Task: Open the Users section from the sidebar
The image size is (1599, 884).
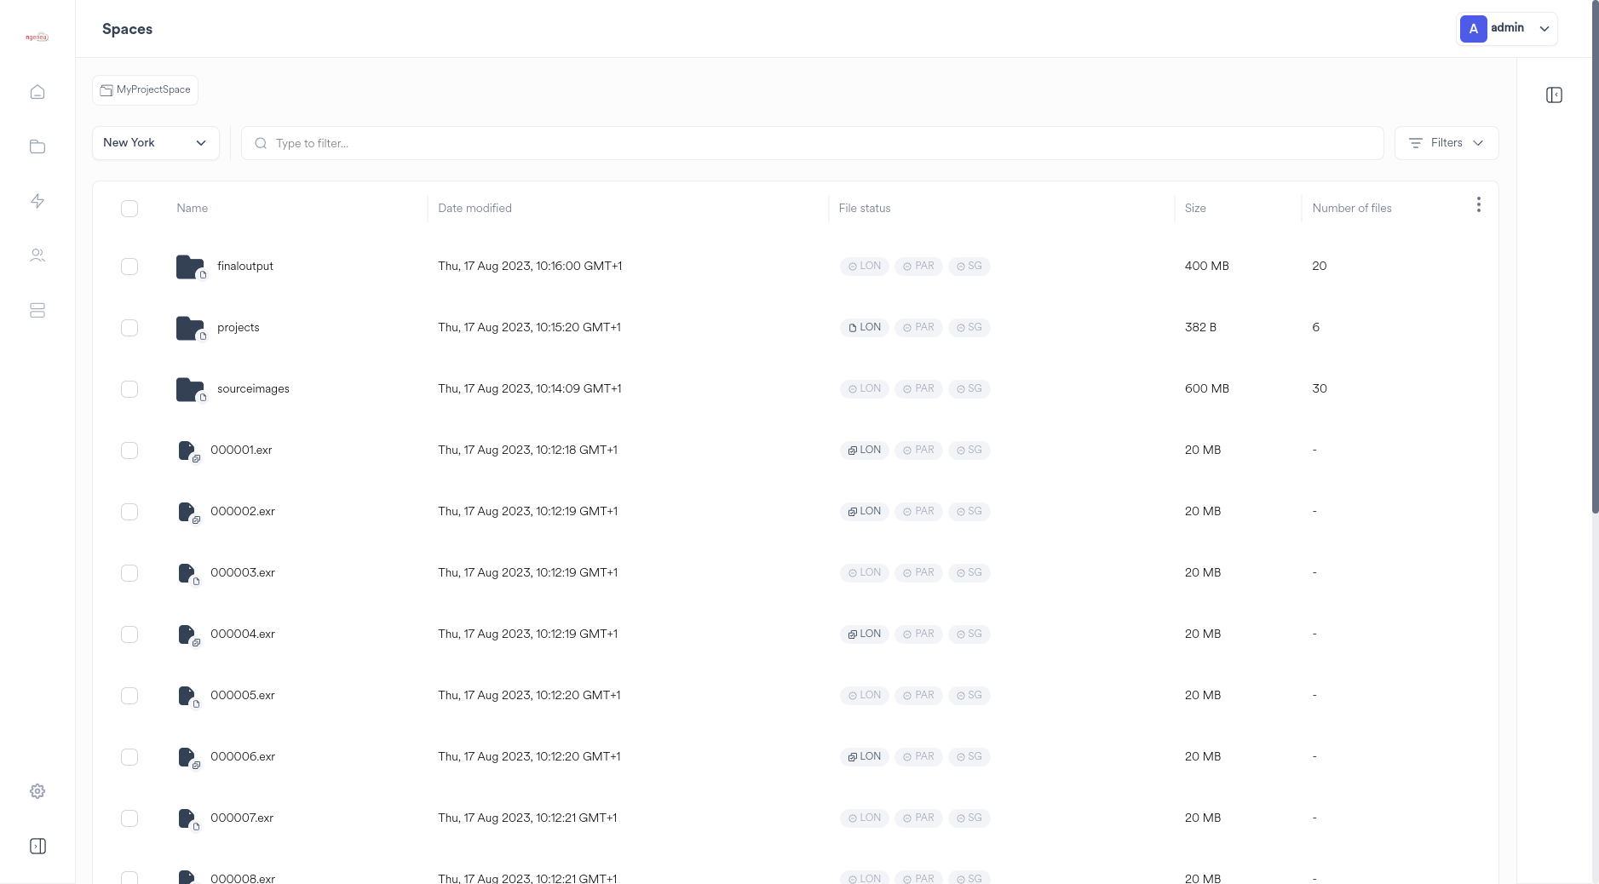Action: (37, 255)
